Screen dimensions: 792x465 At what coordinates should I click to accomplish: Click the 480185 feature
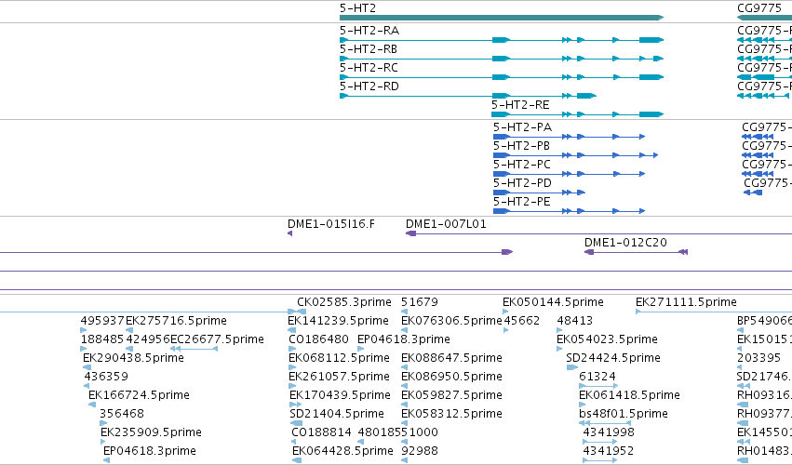point(360,442)
